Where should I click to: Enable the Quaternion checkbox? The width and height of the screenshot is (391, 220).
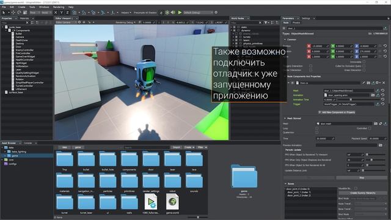[316, 133]
